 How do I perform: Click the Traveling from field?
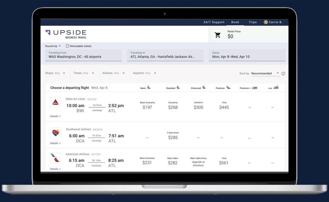coord(83,55)
